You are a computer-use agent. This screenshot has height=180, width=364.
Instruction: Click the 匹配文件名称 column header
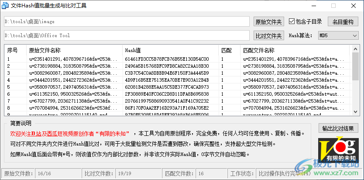295,50
